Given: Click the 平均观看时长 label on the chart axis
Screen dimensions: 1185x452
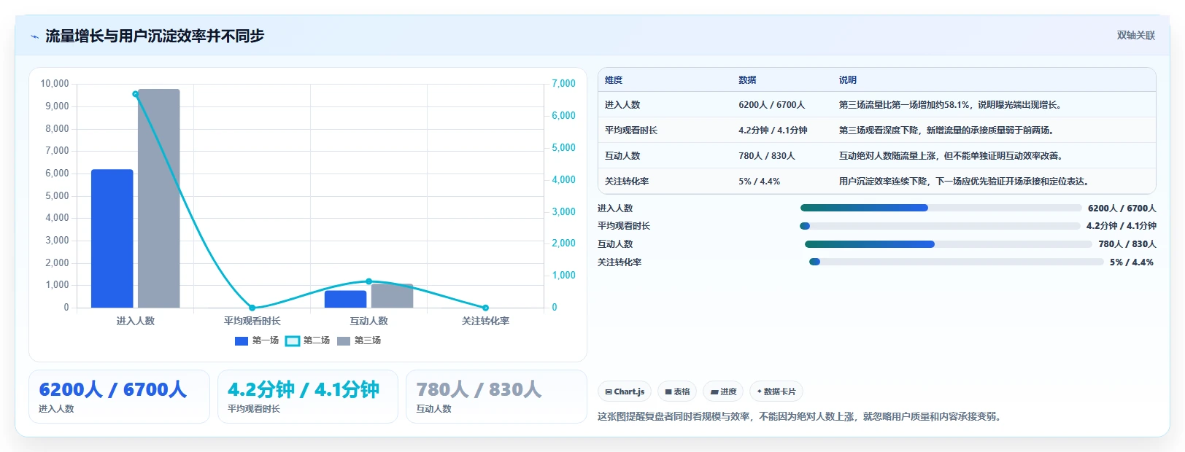Looking at the screenshot, I should click(252, 321).
